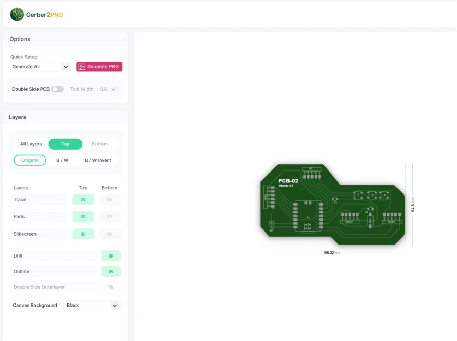The image size is (457, 341).
Task: Toggle Pads top layer visibility eye
Action: 83,217
